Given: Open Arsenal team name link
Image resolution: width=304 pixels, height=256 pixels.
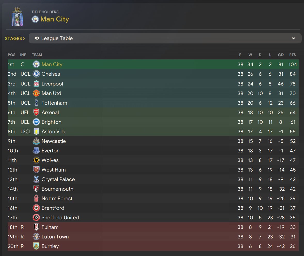Looking at the screenshot, I should [x=50, y=112].
